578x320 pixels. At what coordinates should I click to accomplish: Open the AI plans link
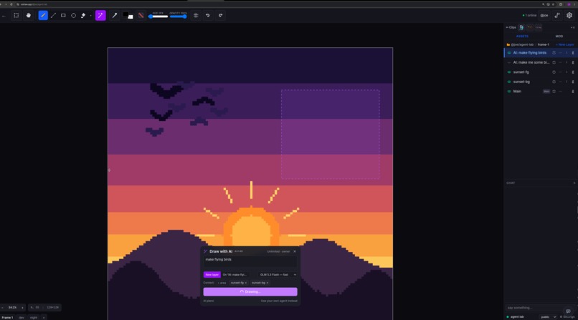point(209,301)
